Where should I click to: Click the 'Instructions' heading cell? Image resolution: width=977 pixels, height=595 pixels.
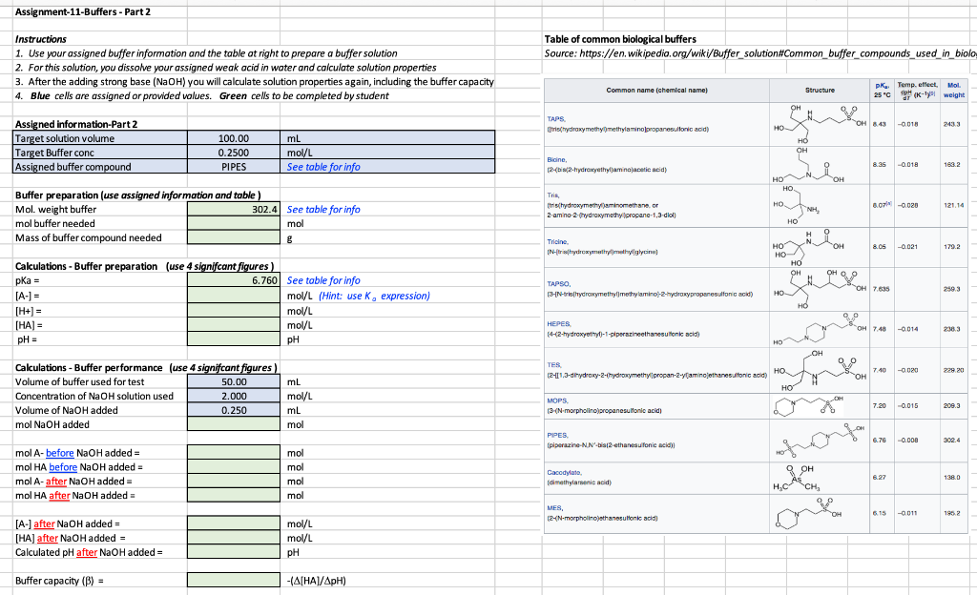(x=40, y=39)
